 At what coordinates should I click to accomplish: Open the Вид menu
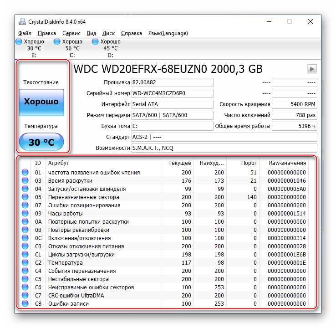pyautogui.click(x=92, y=33)
